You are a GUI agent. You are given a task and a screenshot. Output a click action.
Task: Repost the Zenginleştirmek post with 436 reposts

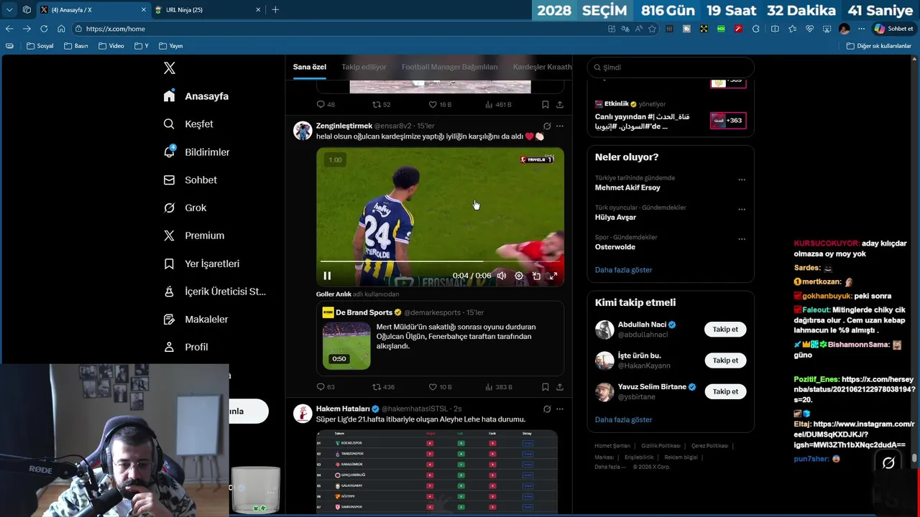[x=383, y=387]
